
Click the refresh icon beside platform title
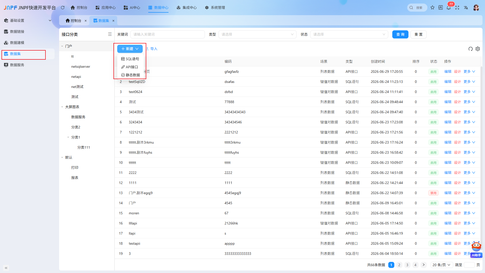pos(63,8)
